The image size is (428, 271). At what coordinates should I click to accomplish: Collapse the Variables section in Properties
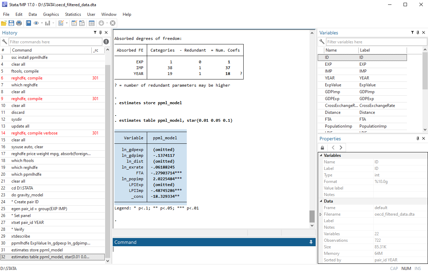pos(321,155)
